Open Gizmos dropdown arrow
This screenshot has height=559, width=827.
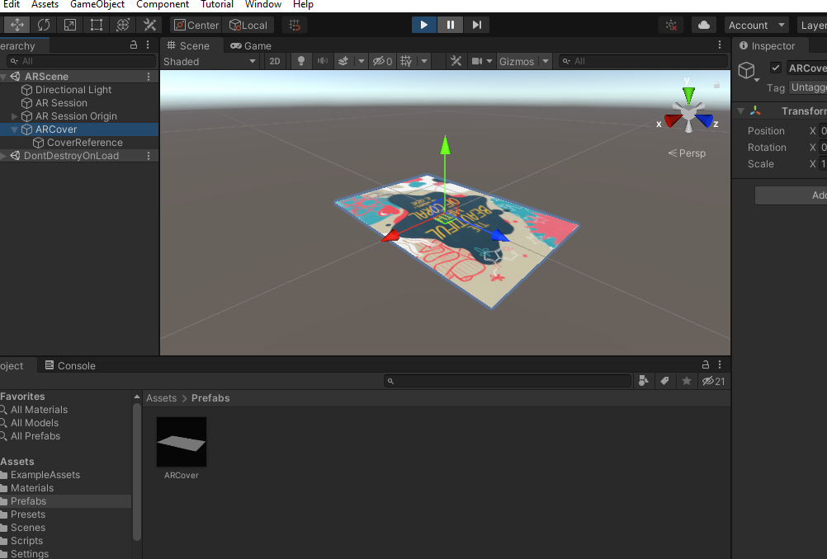[546, 61]
